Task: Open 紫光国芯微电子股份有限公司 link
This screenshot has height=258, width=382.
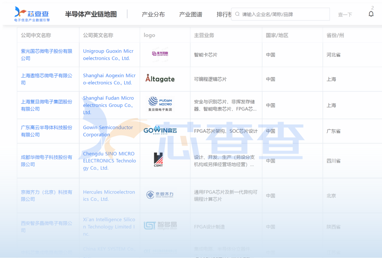Action: [47, 55]
